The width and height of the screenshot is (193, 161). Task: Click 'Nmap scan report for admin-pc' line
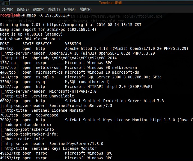tap(48, 29)
